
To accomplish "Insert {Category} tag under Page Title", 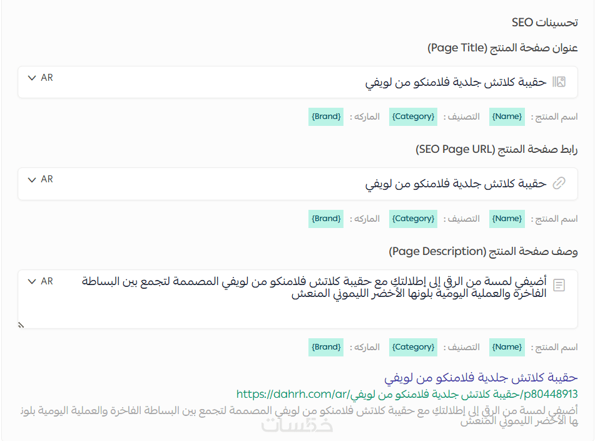I will pyautogui.click(x=413, y=117).
